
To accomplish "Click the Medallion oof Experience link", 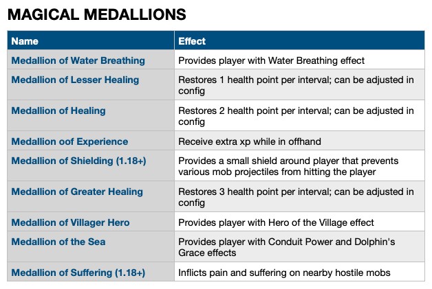I will (69, 141).
